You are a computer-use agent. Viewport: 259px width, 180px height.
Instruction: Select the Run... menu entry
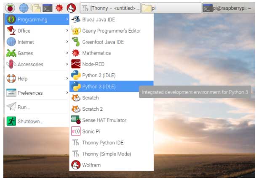point(24,107)
